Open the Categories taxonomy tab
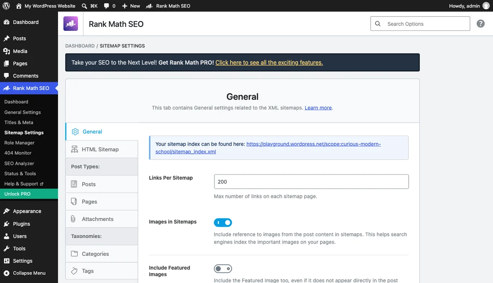Viewport: 493px width, 283px height. (102, 254)
